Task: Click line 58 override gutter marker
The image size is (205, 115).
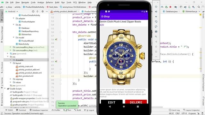Action: pyautogui.click(x=56, y=39)
